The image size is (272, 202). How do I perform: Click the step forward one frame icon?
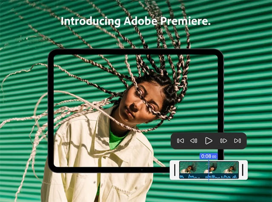coord(224,141)
